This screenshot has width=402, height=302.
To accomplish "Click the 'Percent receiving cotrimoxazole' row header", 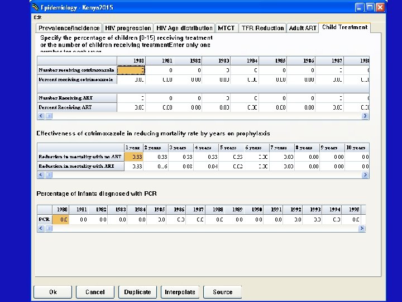I will click(x=77, y=79).
